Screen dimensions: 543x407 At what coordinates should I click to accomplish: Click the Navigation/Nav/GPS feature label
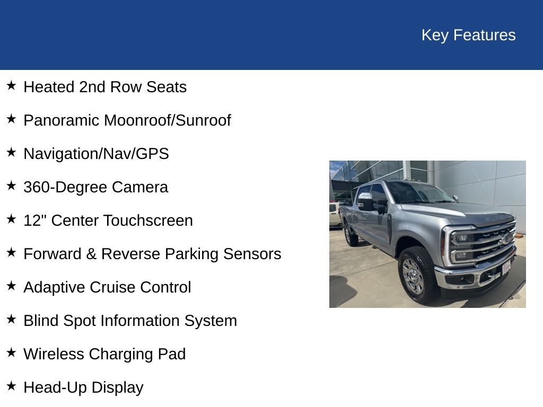point(96,154)
